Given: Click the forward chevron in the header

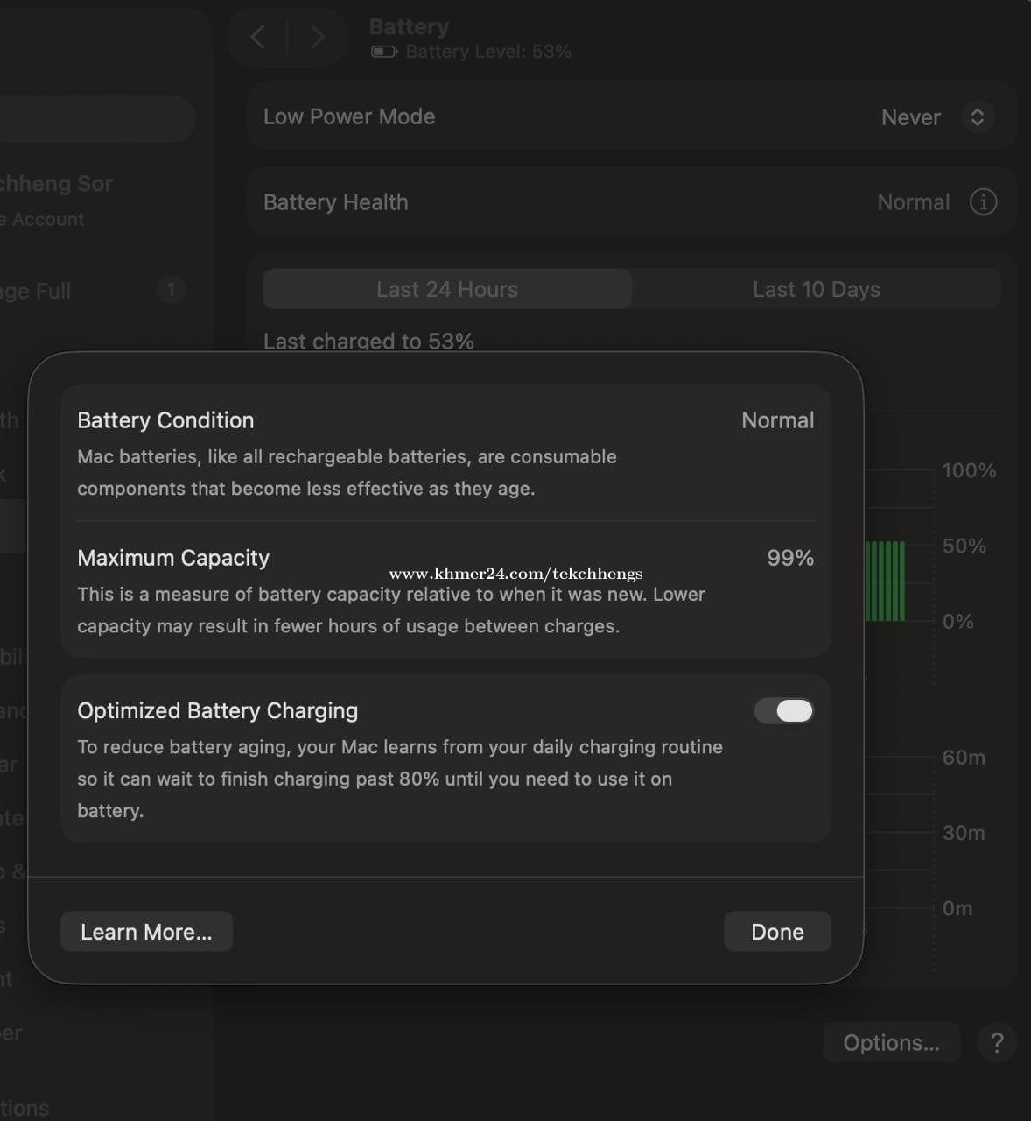Looking at the screenshot, I should click(x=317, y=38).
